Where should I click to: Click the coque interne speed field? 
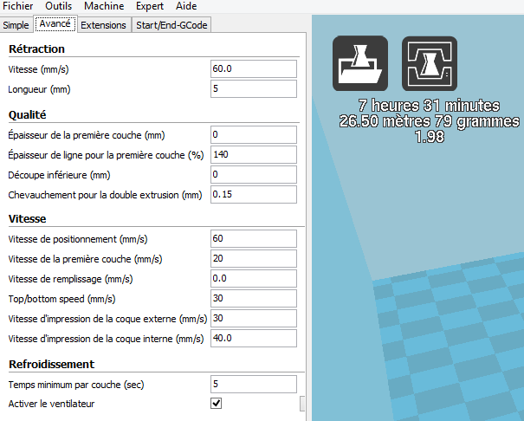point(254,338)
